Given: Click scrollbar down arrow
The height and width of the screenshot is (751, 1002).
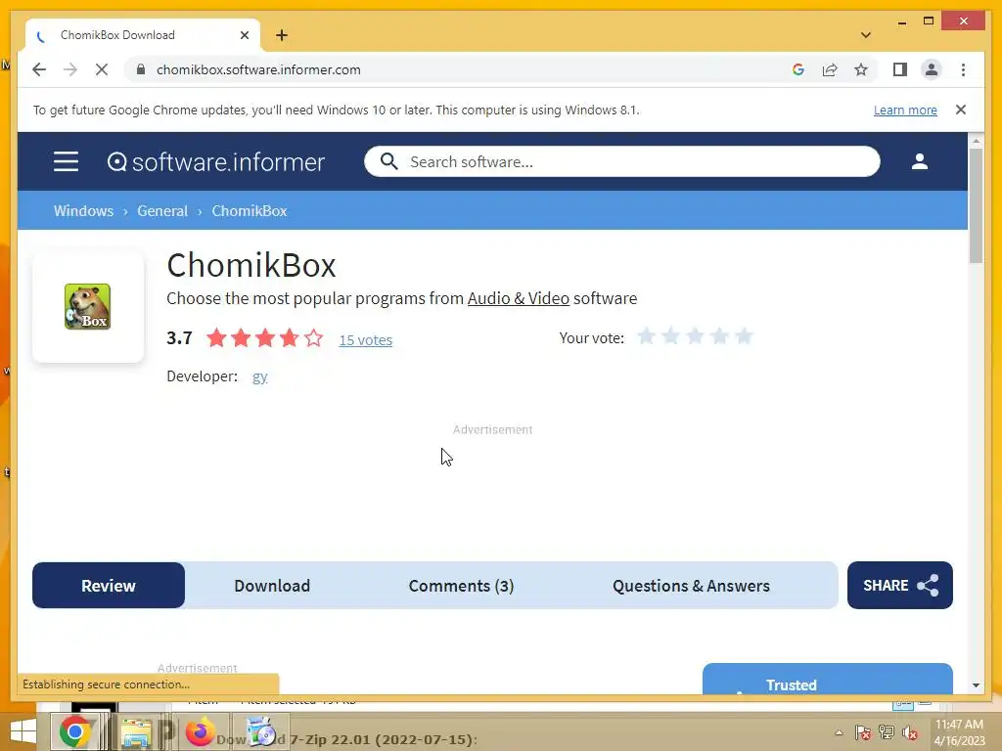Looking at the screenshot, I should click(x=976, y=685).
